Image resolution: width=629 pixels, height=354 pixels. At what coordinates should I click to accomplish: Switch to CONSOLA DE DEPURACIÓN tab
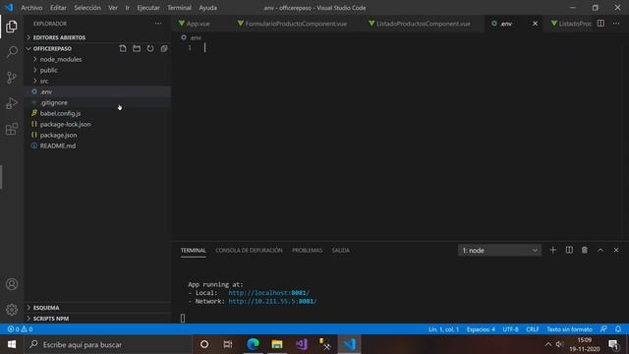point(249,250)
